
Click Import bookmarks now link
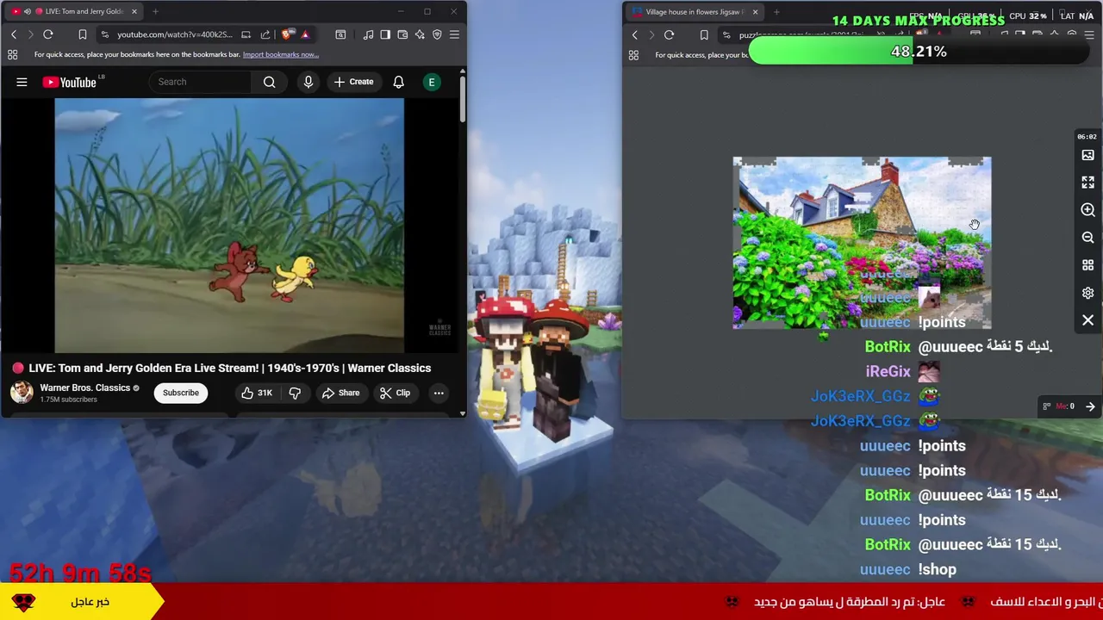pos(280,54)
